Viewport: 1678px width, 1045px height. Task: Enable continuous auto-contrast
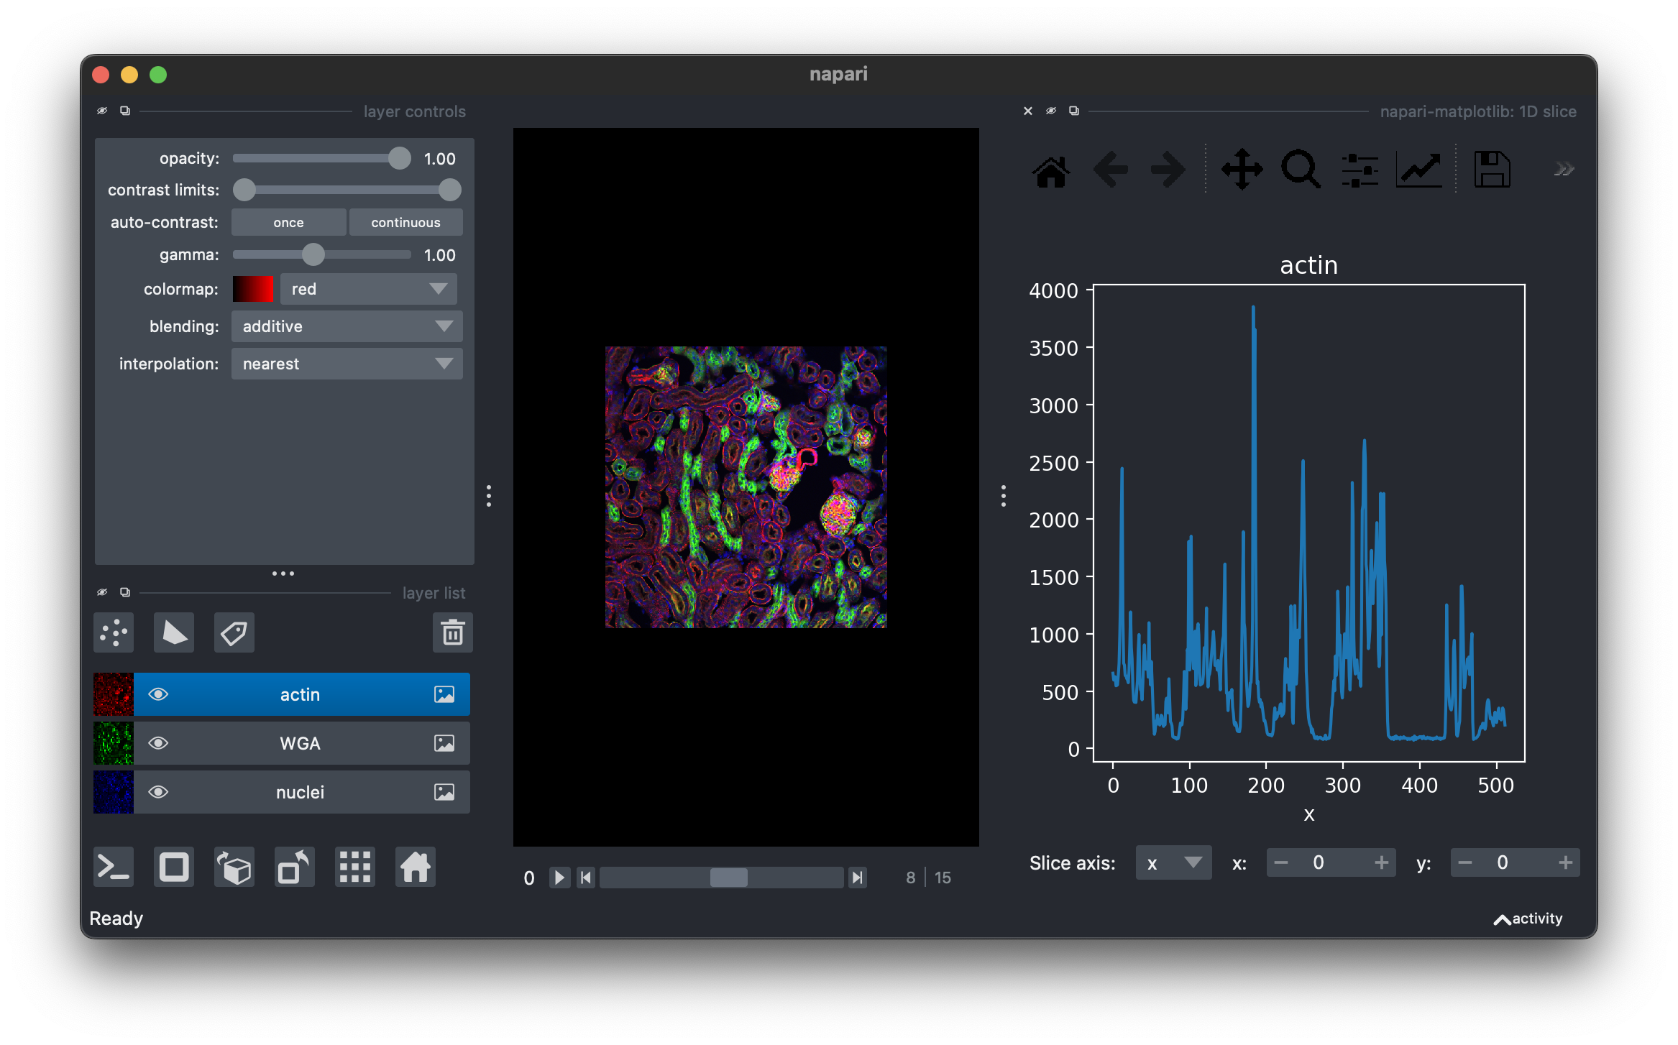(x=405, y=223)
